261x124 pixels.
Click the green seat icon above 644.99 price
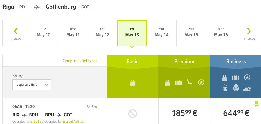256,103
